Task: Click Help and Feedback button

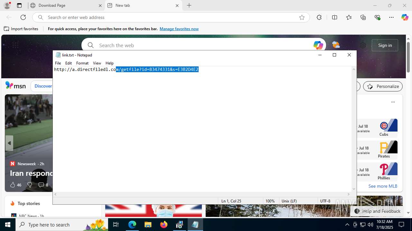Action: [377, 211]
